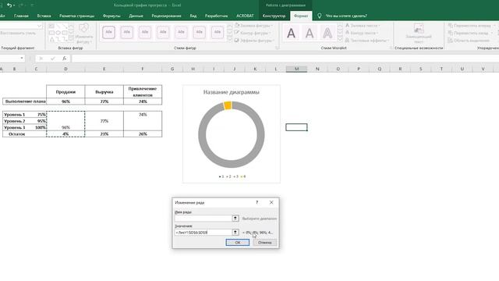Open the Вставка ribbon tab
This screenshot has height=281, width=499.
click(x=44, y=16)
